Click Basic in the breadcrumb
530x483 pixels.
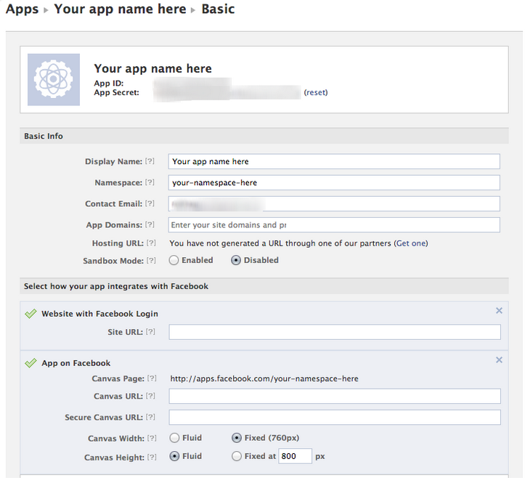(218, 9)
